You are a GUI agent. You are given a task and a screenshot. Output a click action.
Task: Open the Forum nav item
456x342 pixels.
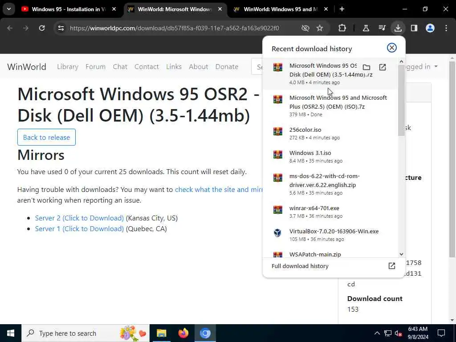95,67
